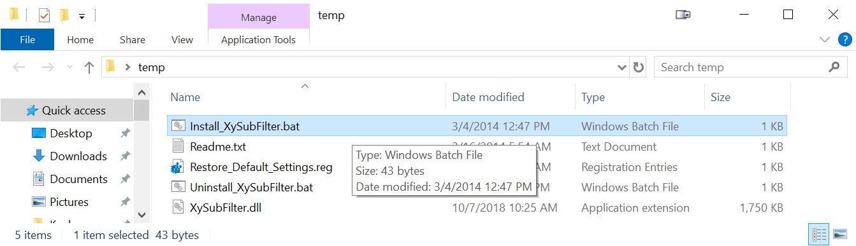856x246 pixels.
Task: Switch to Details view icon
Action: [818, 235]
